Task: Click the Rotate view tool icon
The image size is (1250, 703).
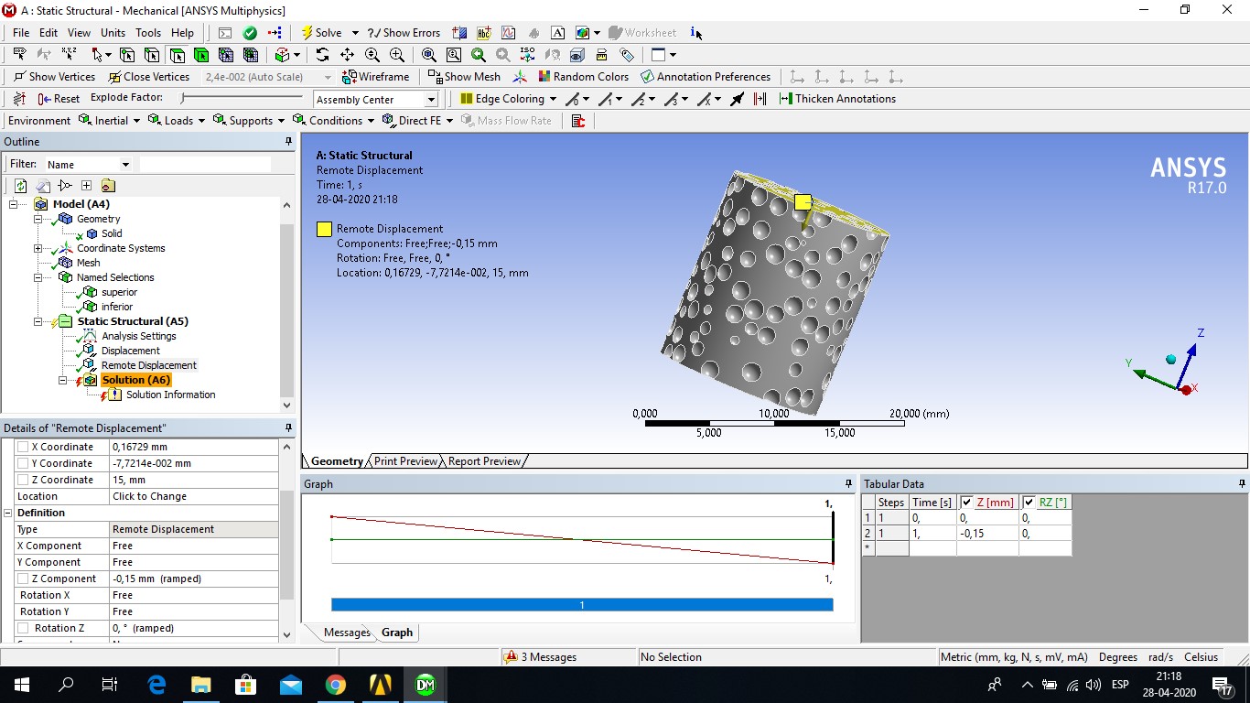Action: point(322,55)
